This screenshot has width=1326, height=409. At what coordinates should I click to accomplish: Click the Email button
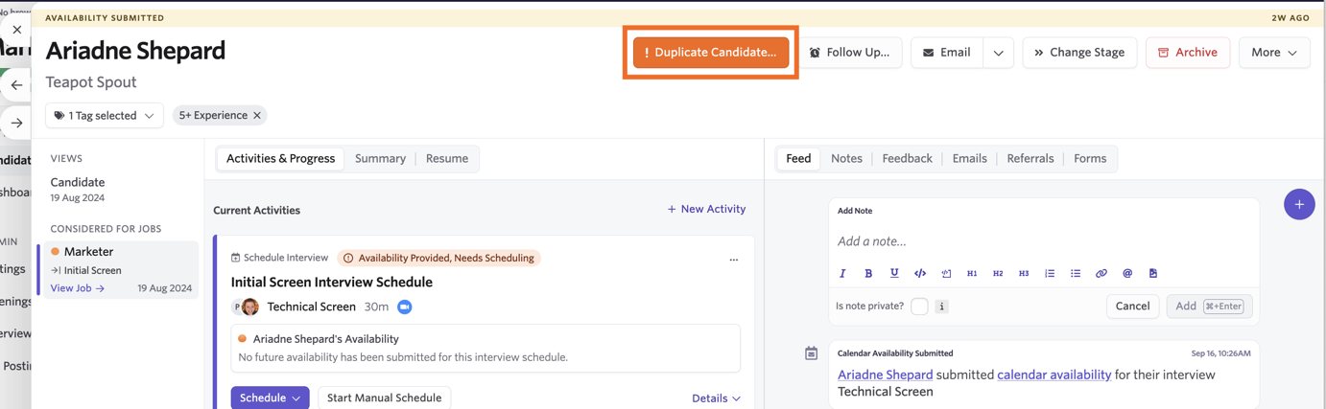[947, 53]
